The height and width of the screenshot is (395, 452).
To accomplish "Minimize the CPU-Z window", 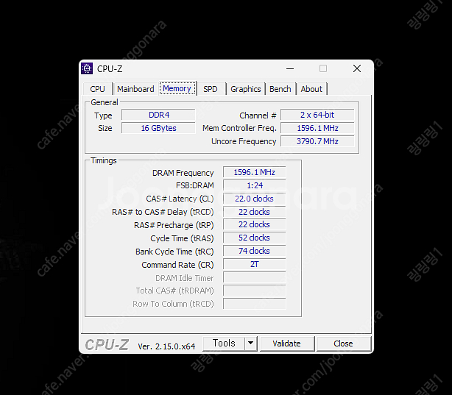I will pyautogui.click(x=290, y=68).
